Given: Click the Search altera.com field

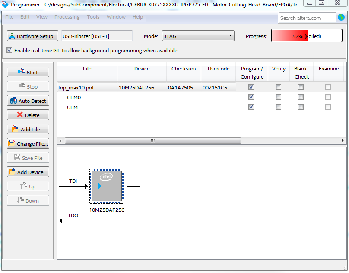Looking at the screenshot, I should (x=308, y=18).
